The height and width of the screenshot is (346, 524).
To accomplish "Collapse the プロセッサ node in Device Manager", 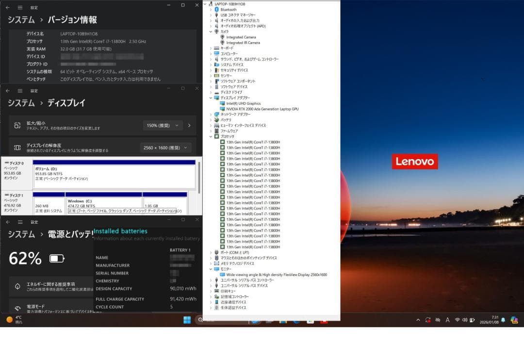I will tap(211, 136).
